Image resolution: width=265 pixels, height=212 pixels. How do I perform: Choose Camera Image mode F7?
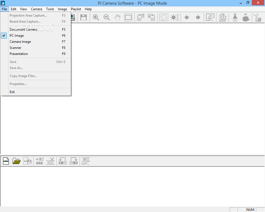36,42
